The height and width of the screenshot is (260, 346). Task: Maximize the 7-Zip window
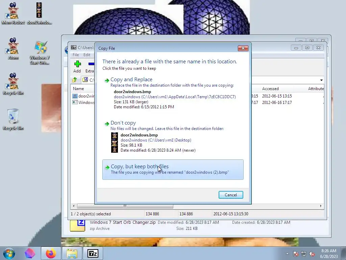click(x=307, y=48)
